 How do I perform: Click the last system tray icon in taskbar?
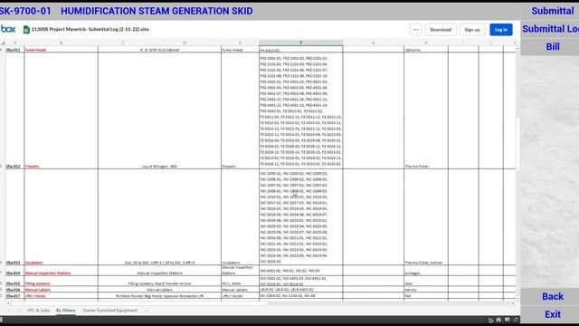coord(516,320)
